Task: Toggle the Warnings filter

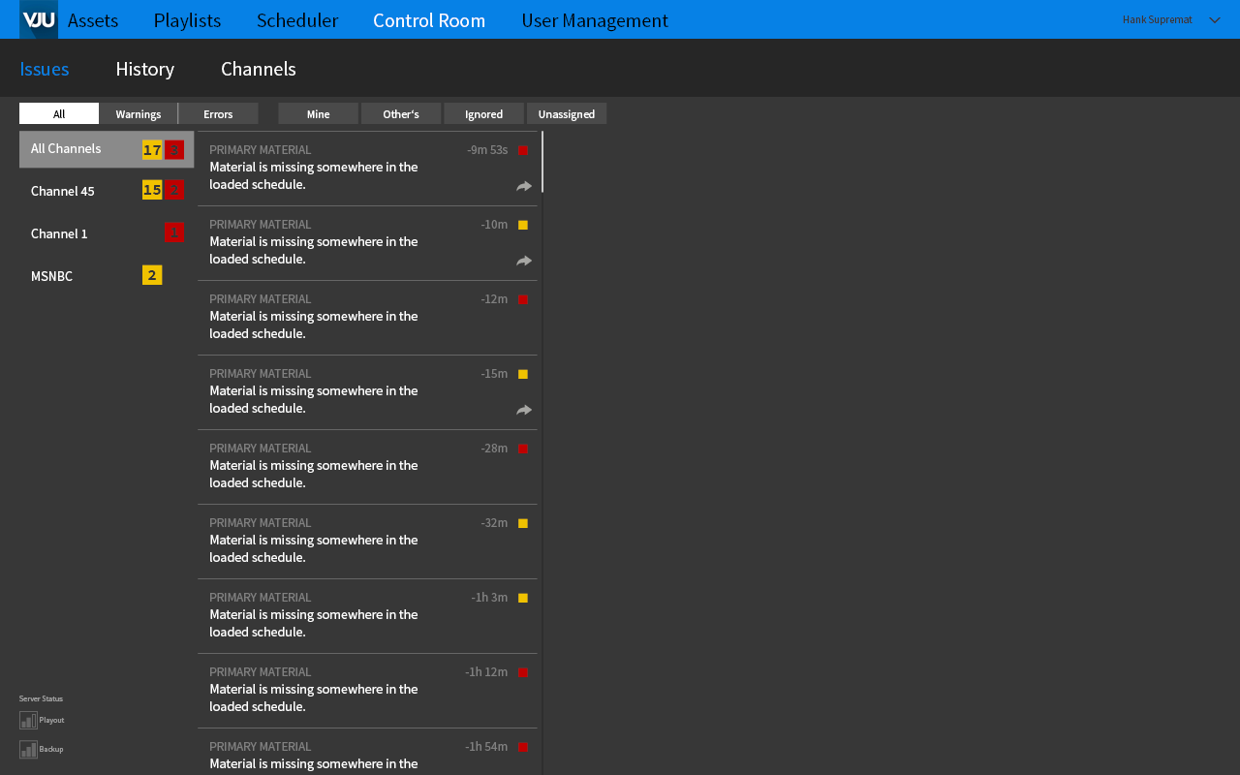Action: point(139,114)
